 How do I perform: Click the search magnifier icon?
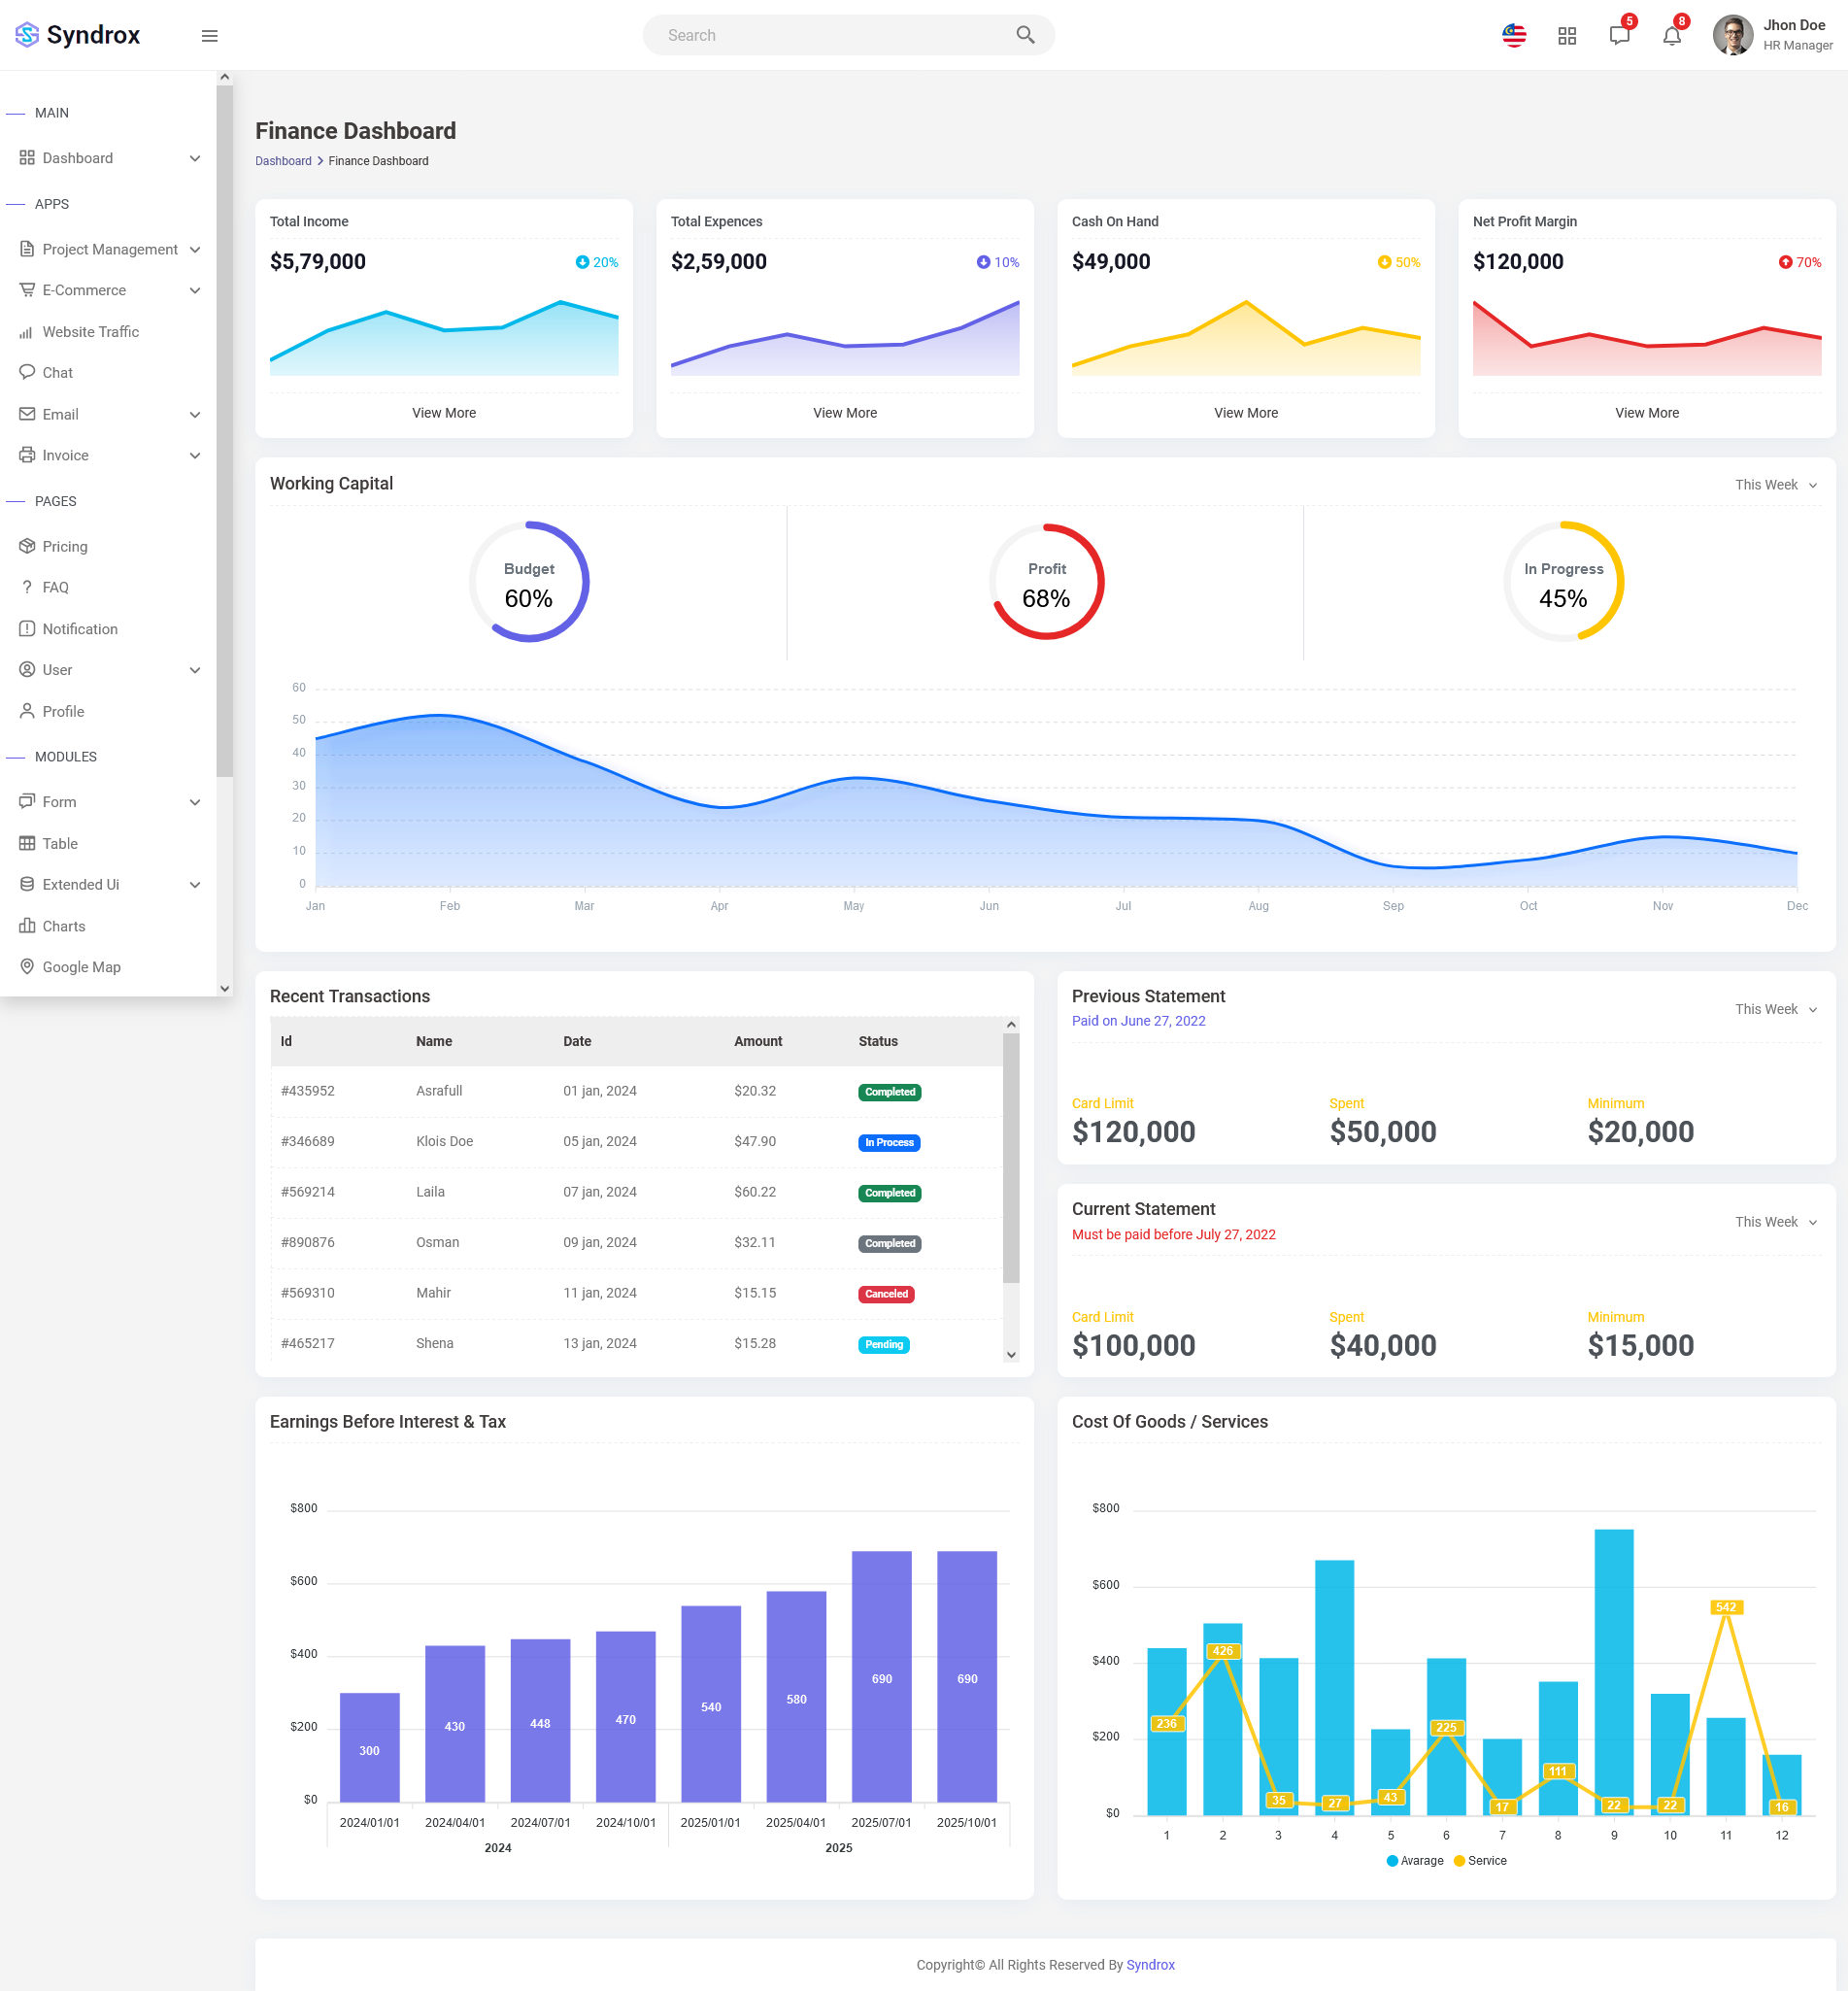coord(1025,35)
